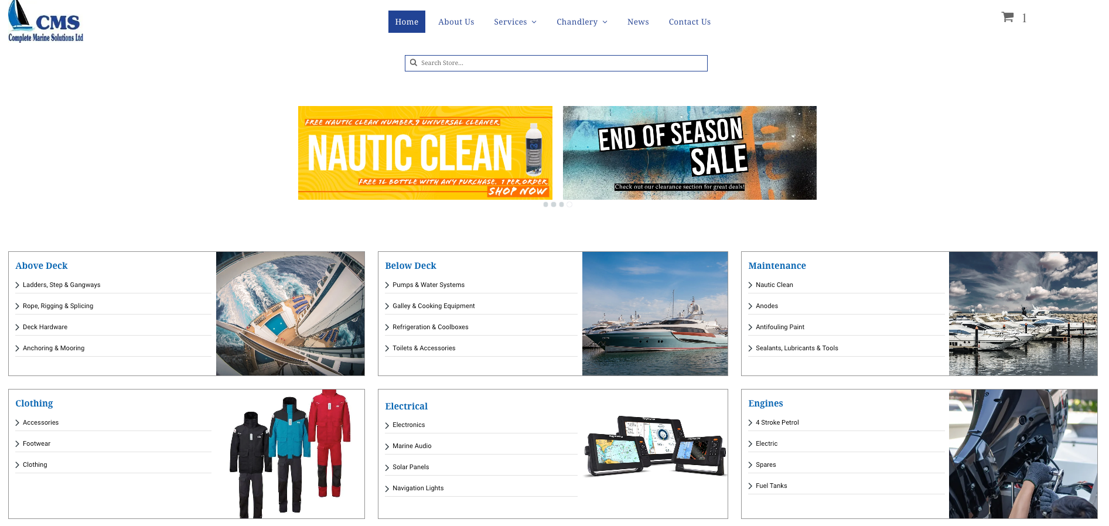
Task: Open the End of Season Sale banner
Action: [690, 153]
